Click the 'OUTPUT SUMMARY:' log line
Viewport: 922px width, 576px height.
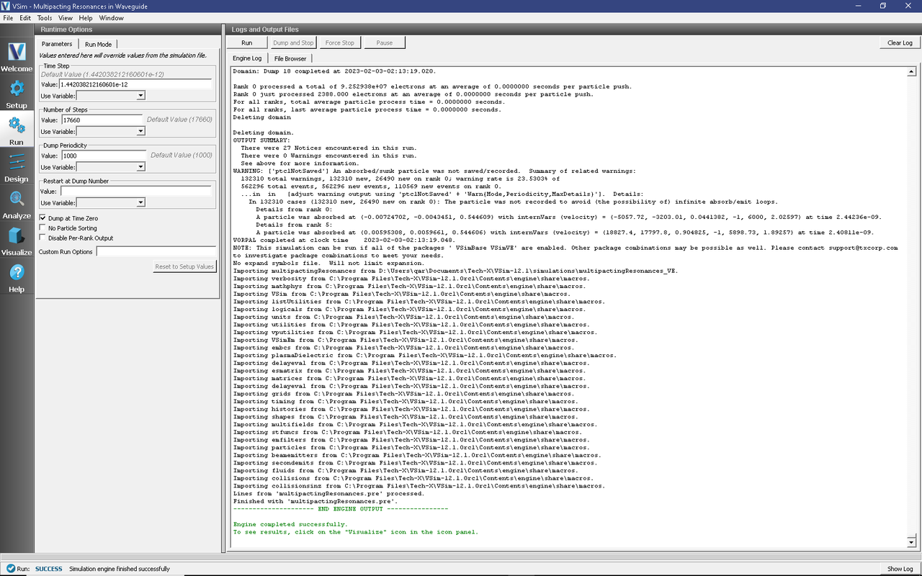(x=261, y=140)
